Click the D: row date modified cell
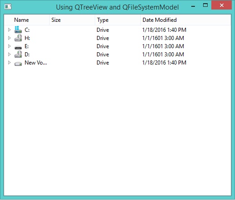This screenshot has height=200, width=235. pos(163,55)
